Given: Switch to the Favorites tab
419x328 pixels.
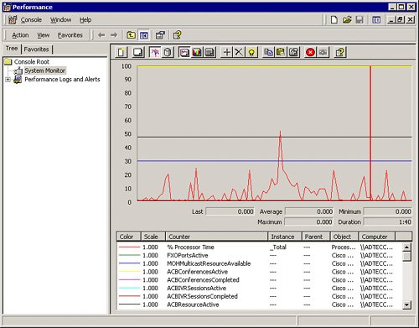Looking at the screenshot, I should click(36, 49).
